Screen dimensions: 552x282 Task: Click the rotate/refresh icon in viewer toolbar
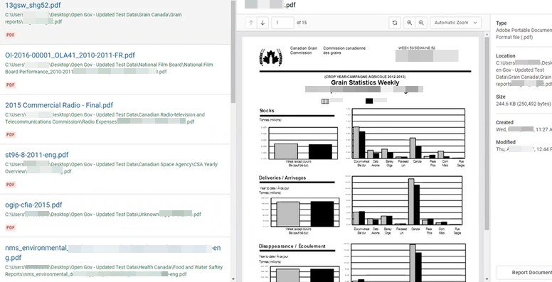(395, 23)
